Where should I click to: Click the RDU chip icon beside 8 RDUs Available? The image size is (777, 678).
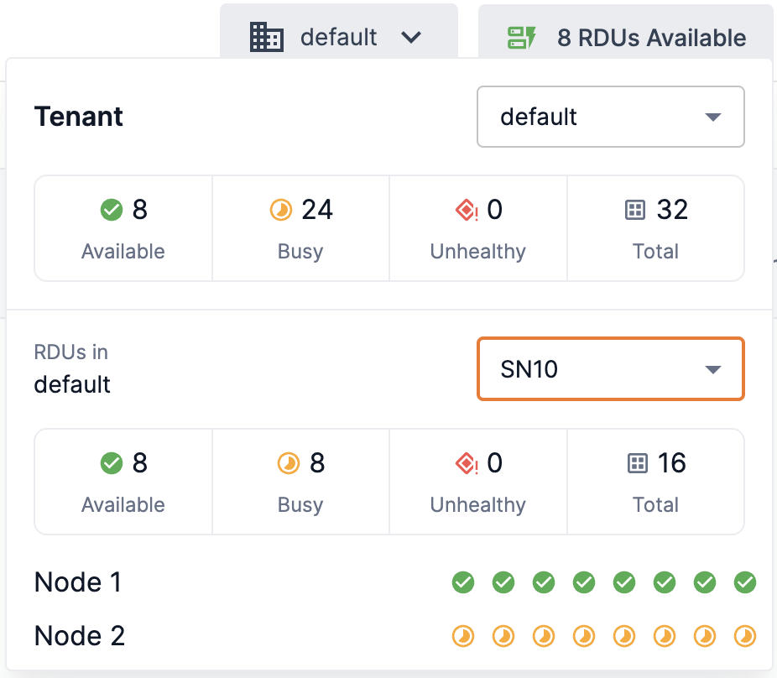pos(522,37)
